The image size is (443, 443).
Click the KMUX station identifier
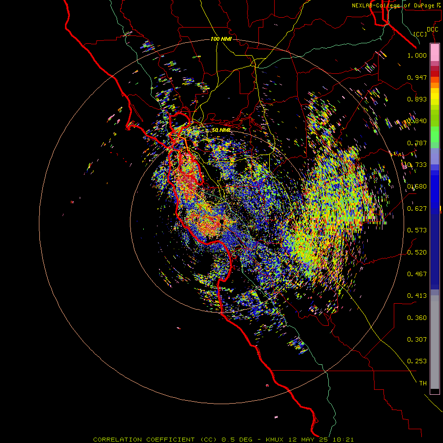pos(276,440)
